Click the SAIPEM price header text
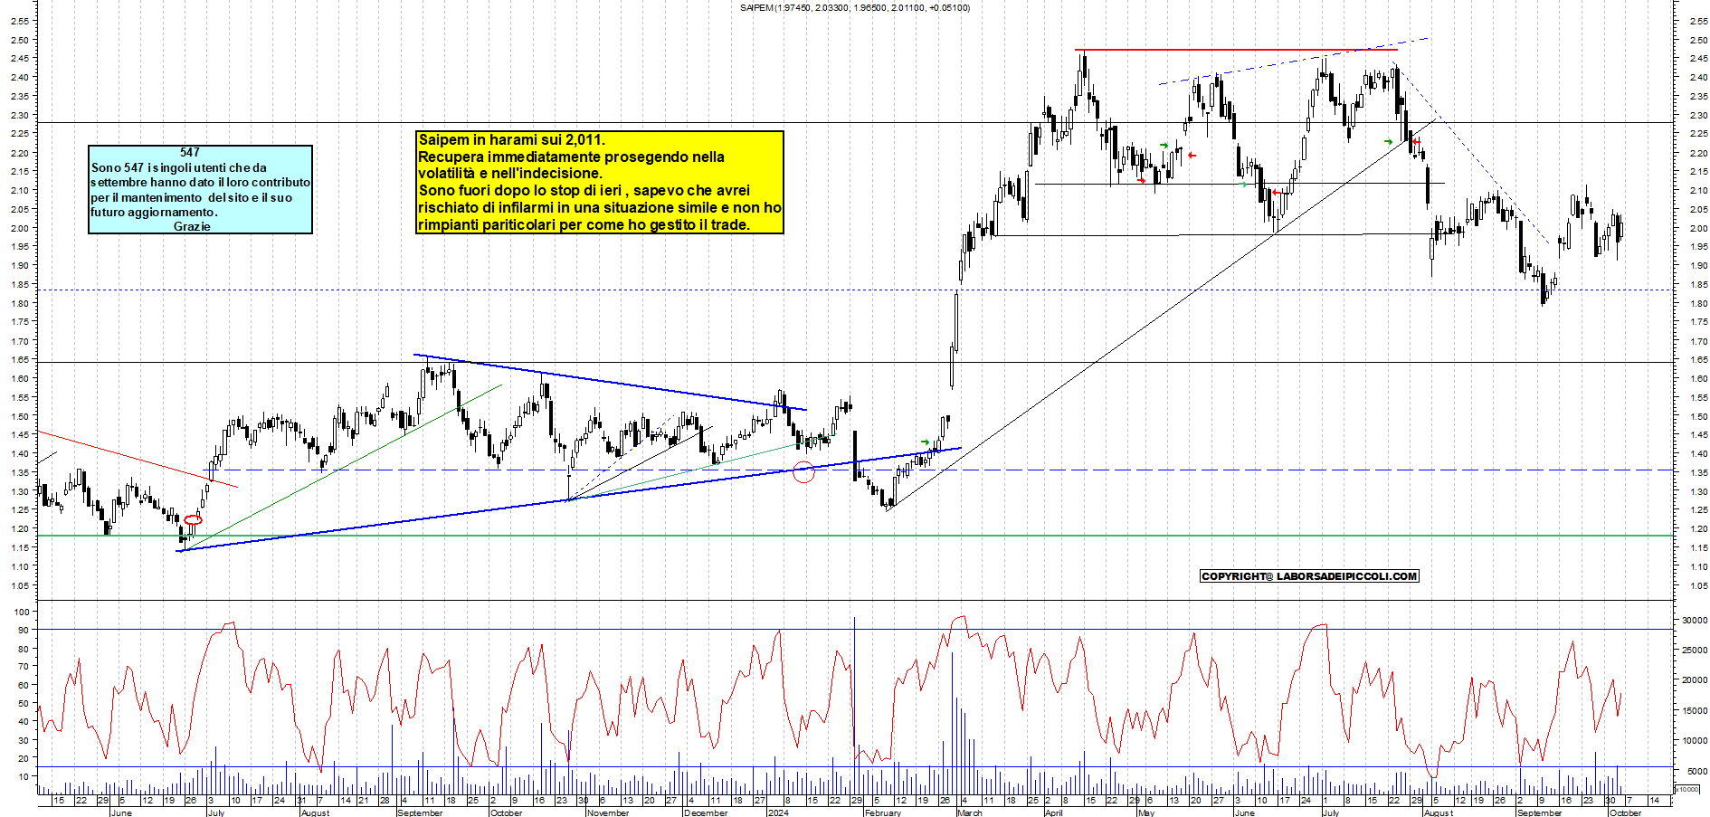1710x817 pixels. pyautogui.click(x=854, y=7)
